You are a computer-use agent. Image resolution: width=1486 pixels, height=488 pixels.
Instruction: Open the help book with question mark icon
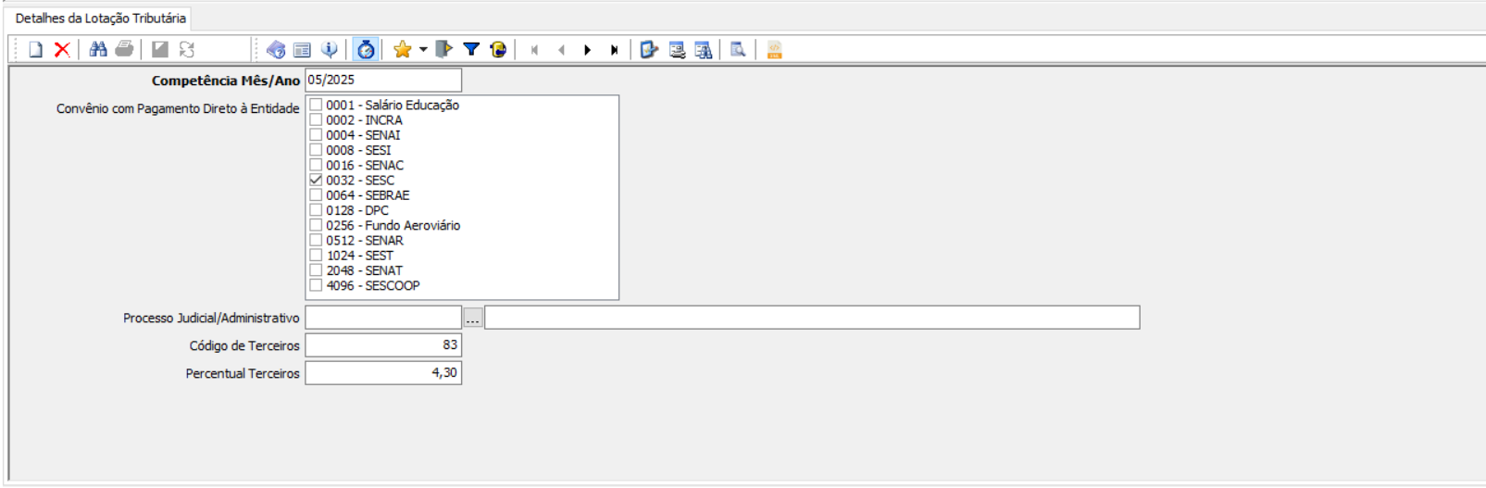(x=275, y=50)
